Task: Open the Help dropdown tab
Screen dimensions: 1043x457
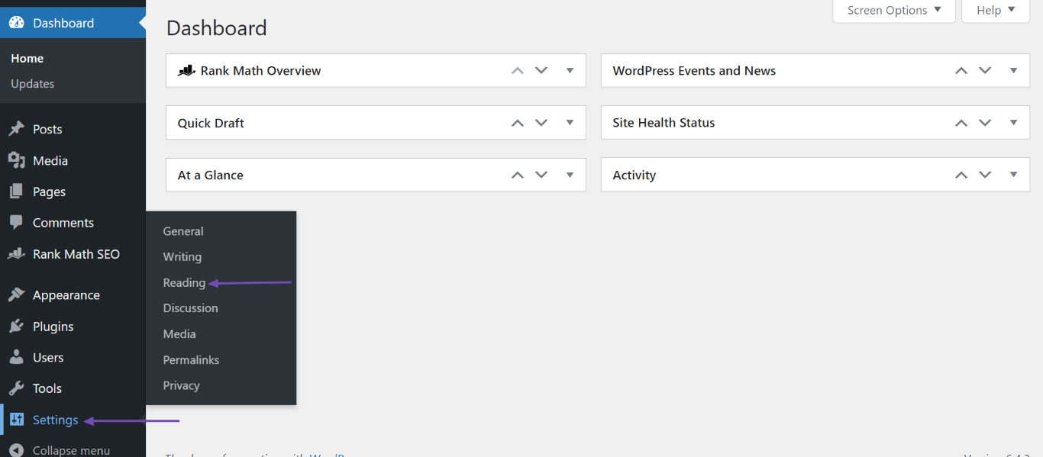Action: click(996, 11)
